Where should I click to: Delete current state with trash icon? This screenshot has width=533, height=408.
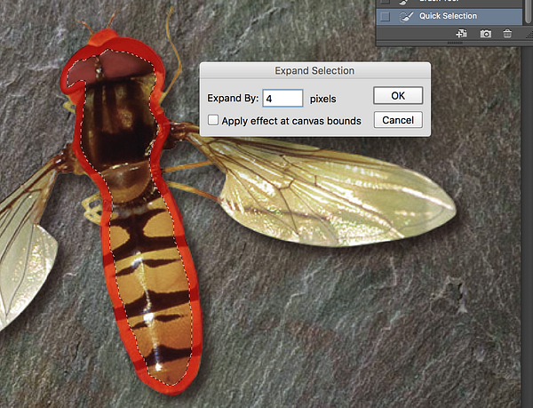coord(507,33)
